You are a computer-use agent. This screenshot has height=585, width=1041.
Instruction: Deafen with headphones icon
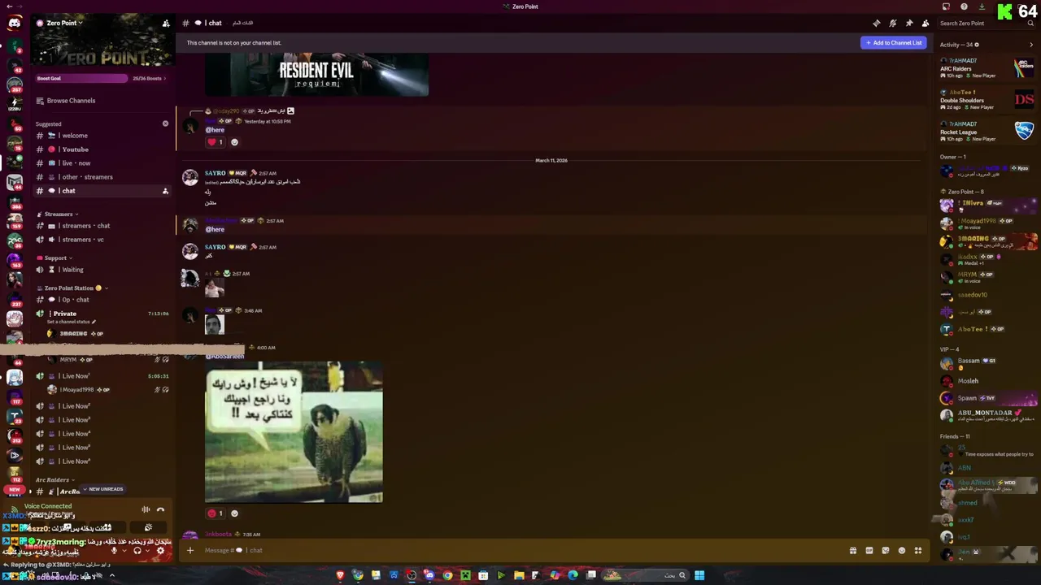(137, 551)
